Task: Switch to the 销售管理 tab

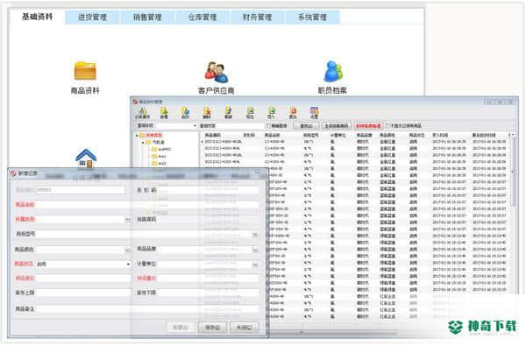Action: click(x=147, y=18)
